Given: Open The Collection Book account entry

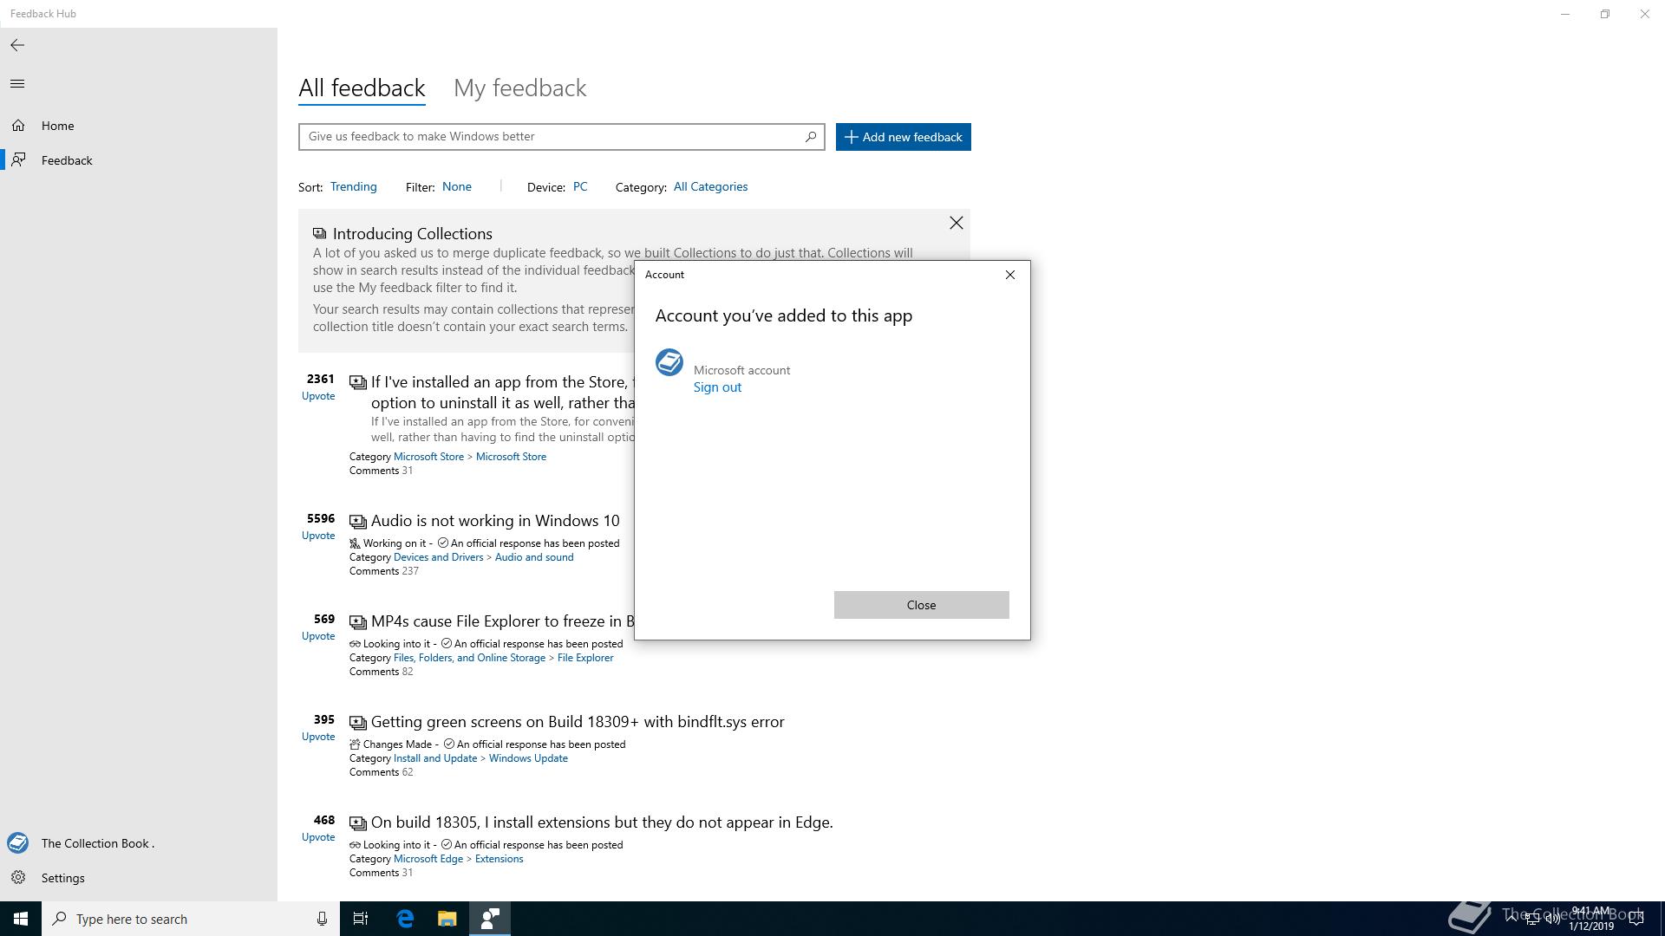Looking at the screenshot, I should (139, 843).
